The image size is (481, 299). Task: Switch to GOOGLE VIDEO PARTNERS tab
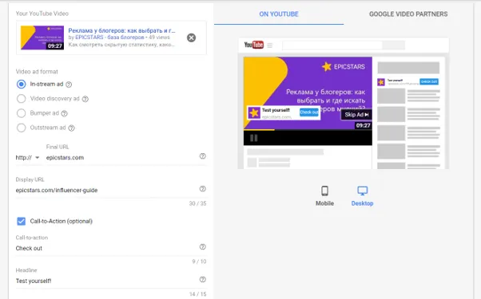tap(408, 14)
